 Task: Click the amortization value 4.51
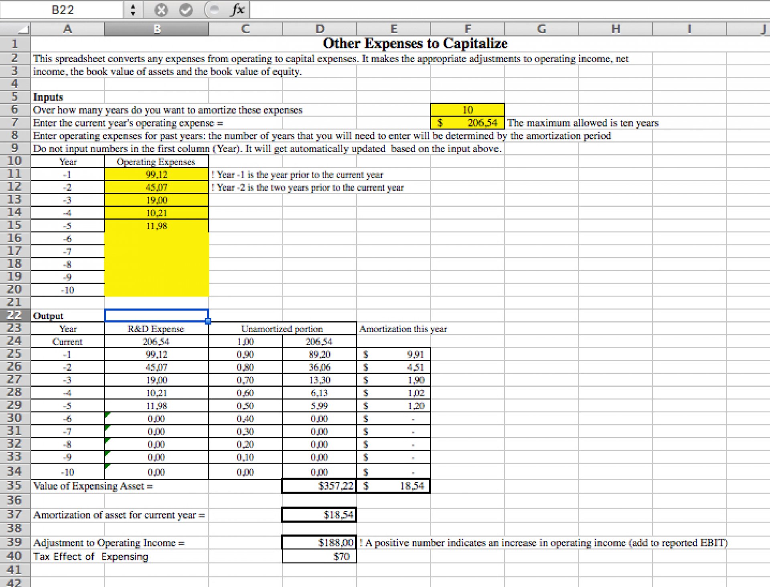tap(393, 367)
